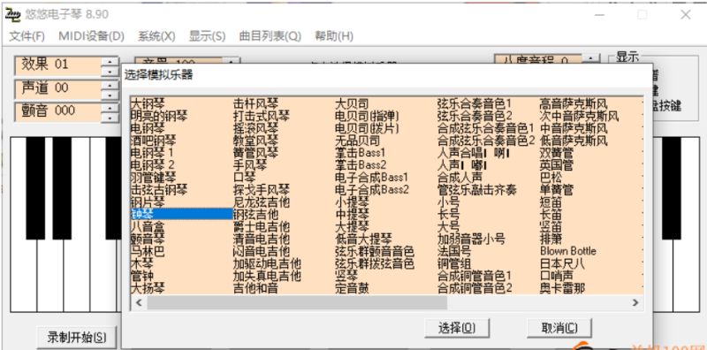The height and width of the screenshot is (350, 707).
Task: Select 大贝司 instrument
Action: 352,103
